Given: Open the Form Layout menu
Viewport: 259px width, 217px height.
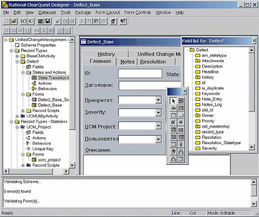Looking at the screenshot, I should 108,12.
